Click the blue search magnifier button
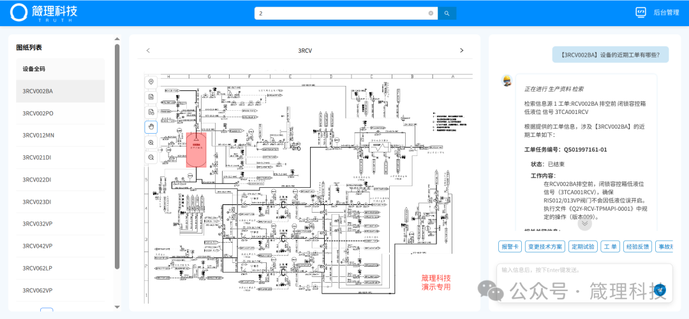The width and height of the screenshot is (689, 319). coord(447,13)
